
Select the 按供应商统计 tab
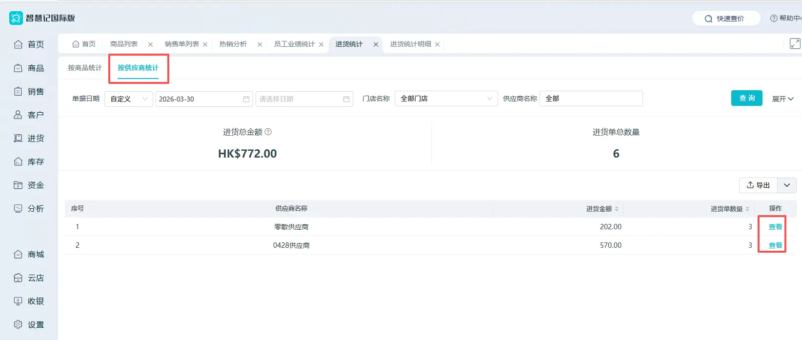pyautogui.click(x=138, y=68)
